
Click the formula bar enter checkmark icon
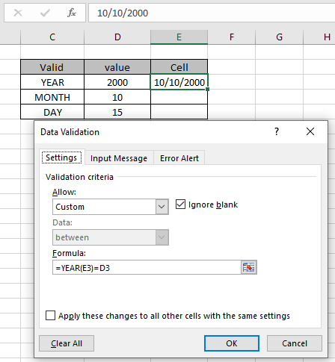coord(45,13)
